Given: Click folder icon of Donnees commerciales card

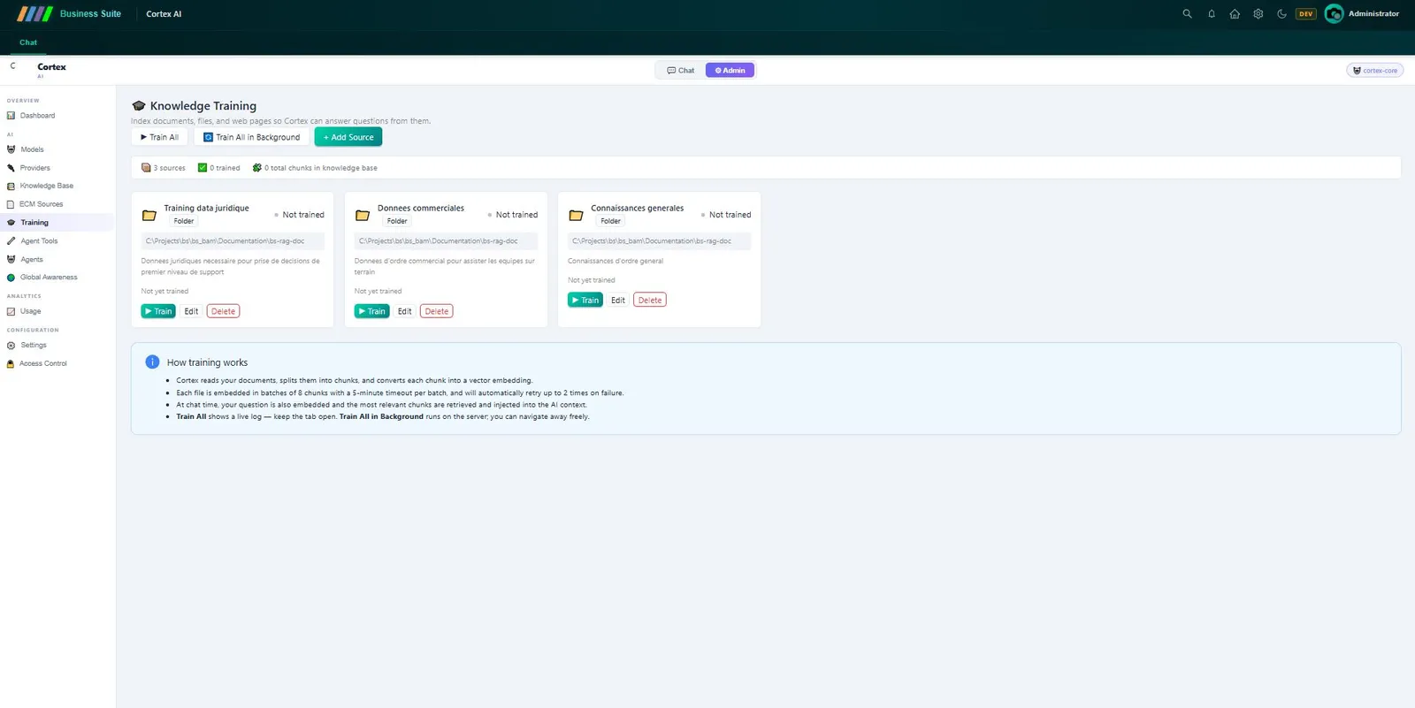Looking at the screenshot, I should point(363,216).
